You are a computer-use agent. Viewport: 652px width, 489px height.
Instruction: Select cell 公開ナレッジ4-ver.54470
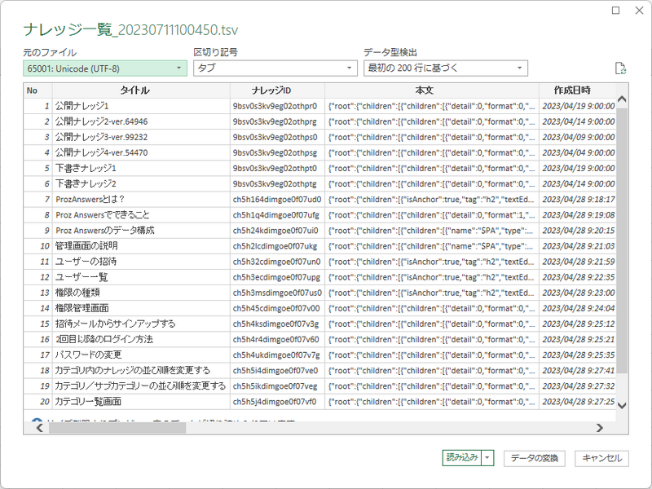[x=141, y=152]
